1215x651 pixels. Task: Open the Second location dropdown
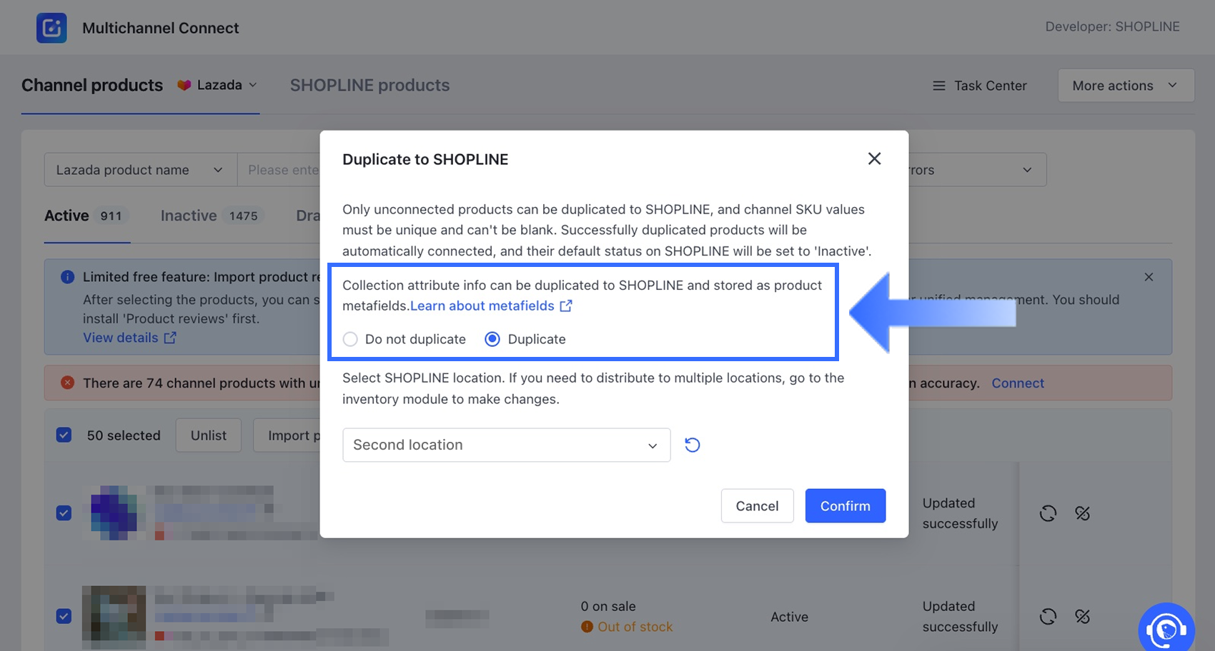[506, 445]
